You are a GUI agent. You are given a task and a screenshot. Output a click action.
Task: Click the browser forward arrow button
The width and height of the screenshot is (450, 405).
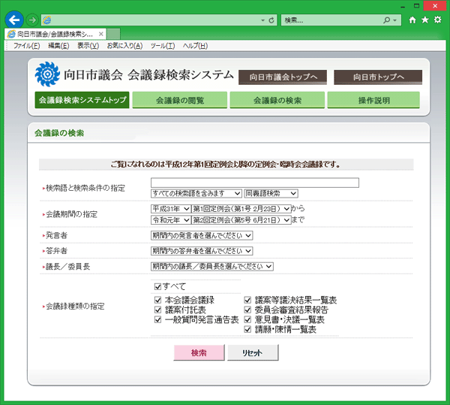(x=32, y=20)
